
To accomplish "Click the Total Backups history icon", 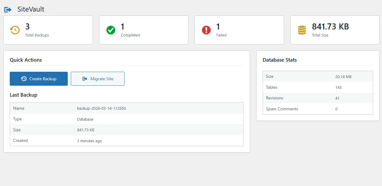I will point(15,30).
